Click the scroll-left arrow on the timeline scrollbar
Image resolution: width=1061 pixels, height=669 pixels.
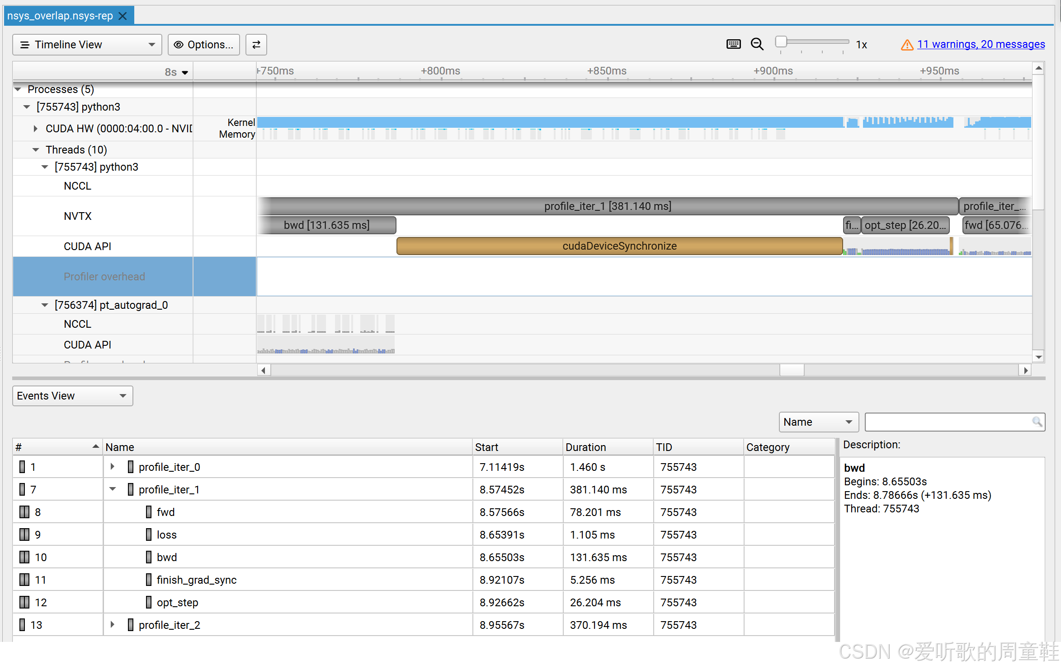pyautogui.click(x=264, y=370)
